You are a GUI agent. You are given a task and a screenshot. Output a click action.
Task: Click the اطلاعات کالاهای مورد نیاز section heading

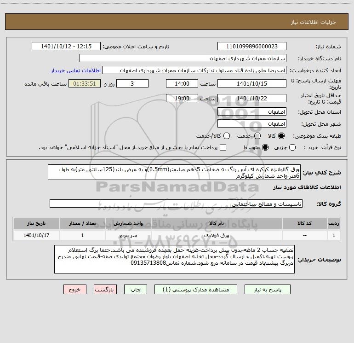tap(307, 187)
